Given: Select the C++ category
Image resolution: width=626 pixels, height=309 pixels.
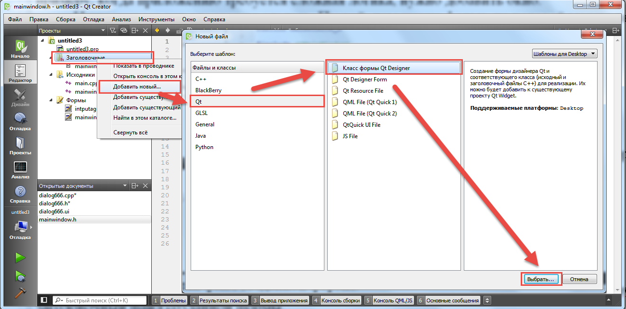Looking at the screenshot, I should click(x=201, y=79).
